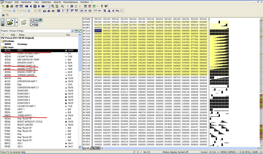Click the save disk icon
Screen dimensions: 263x154
3,25
